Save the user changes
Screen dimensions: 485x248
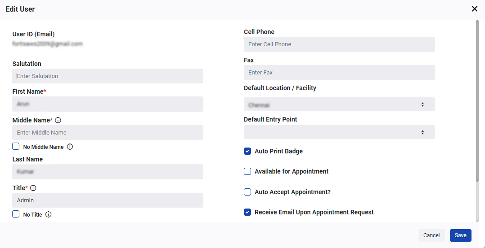461,235
